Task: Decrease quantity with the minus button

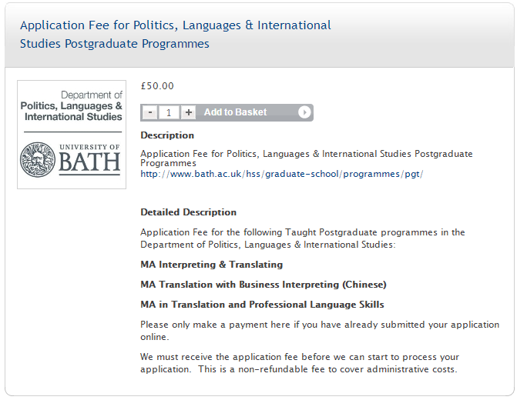Action: pos(150,112)
